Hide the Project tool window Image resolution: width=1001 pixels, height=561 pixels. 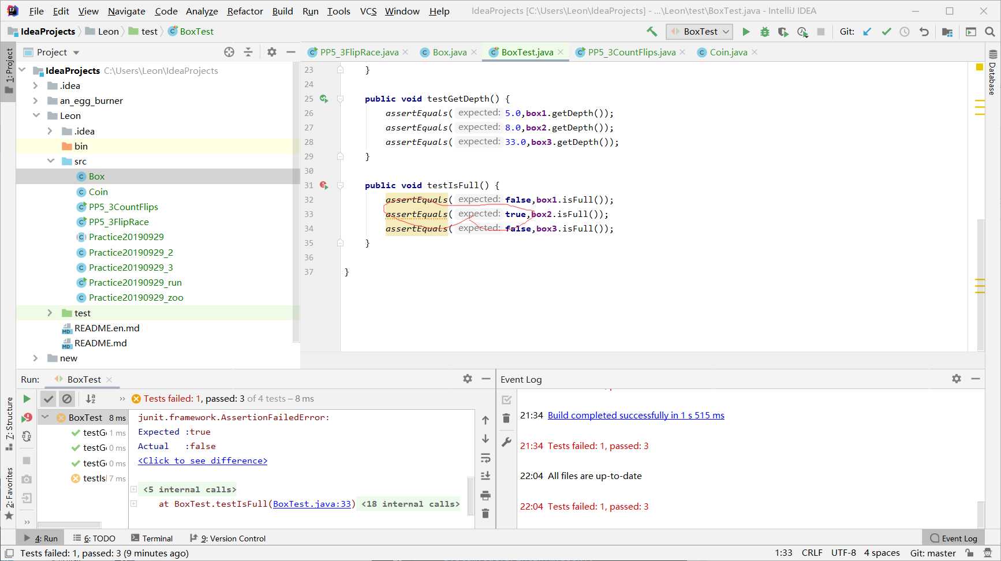(x=291, y=52)
